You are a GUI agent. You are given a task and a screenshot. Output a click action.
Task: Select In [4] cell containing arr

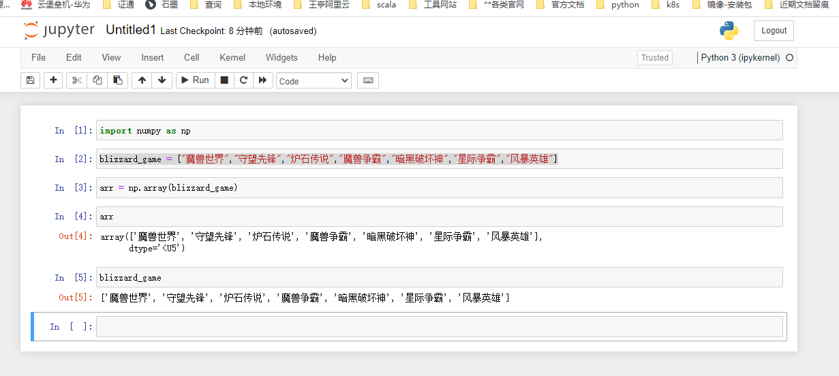point(440,217)
